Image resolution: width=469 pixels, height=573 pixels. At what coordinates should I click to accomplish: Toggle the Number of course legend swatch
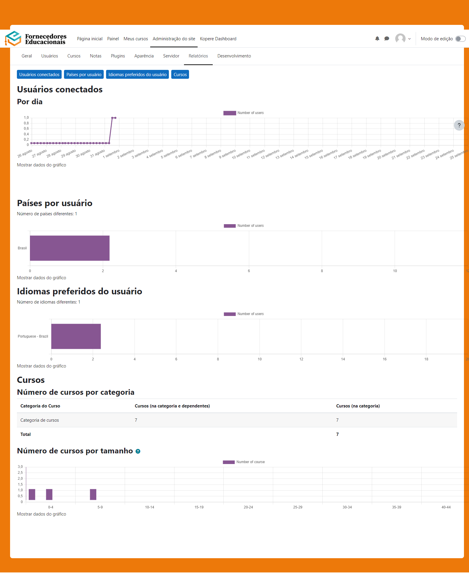point(229,462)
